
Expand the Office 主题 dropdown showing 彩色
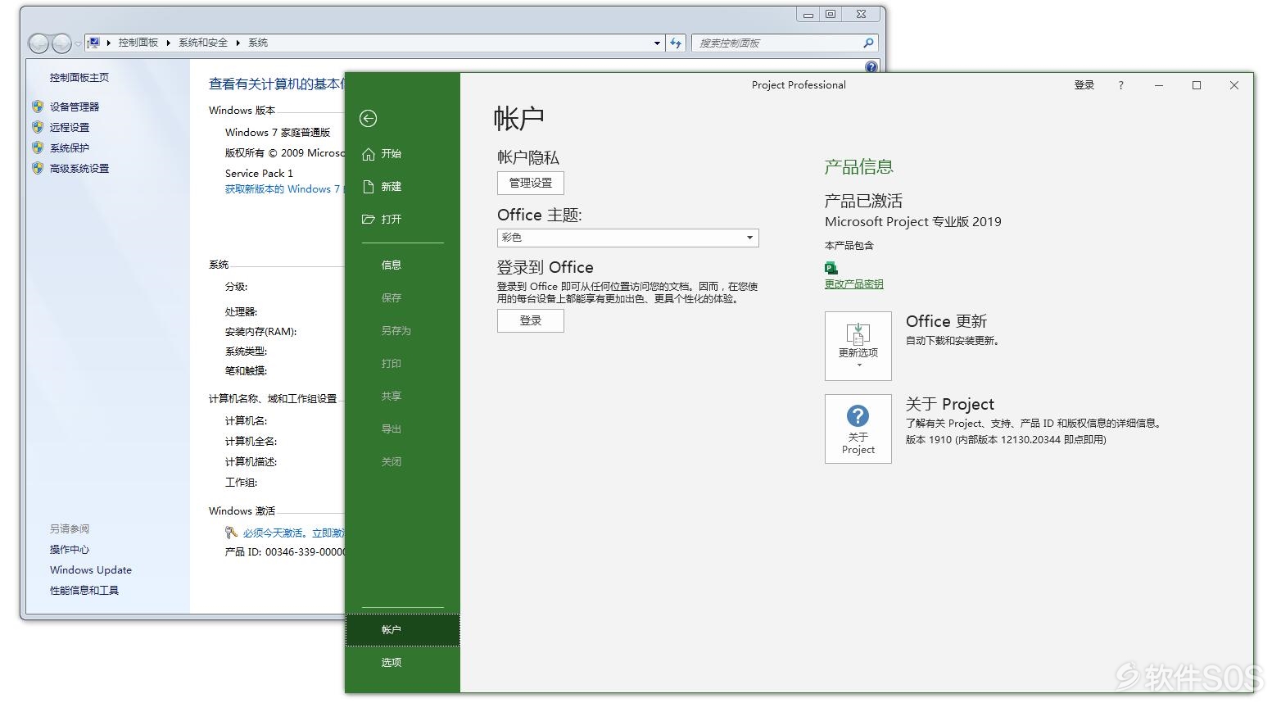[628, 238]
